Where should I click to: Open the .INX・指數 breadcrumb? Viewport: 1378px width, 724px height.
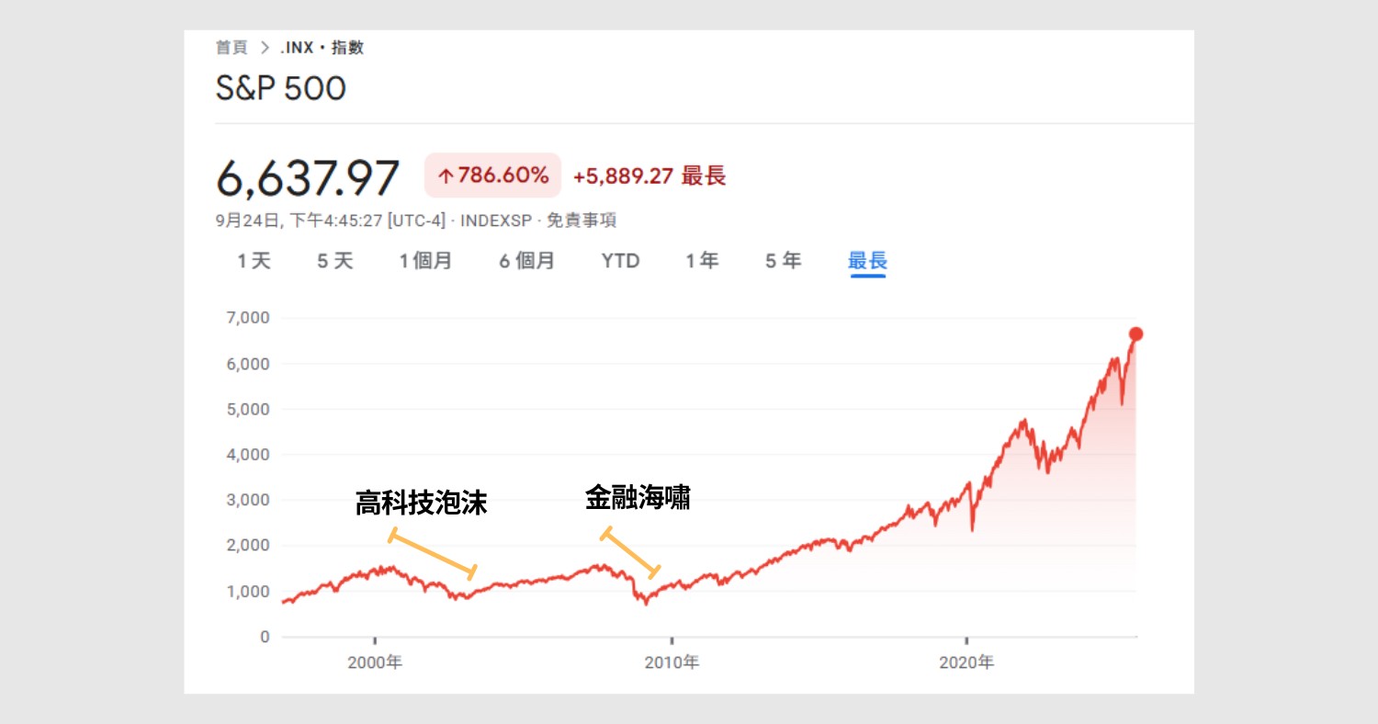322,48
